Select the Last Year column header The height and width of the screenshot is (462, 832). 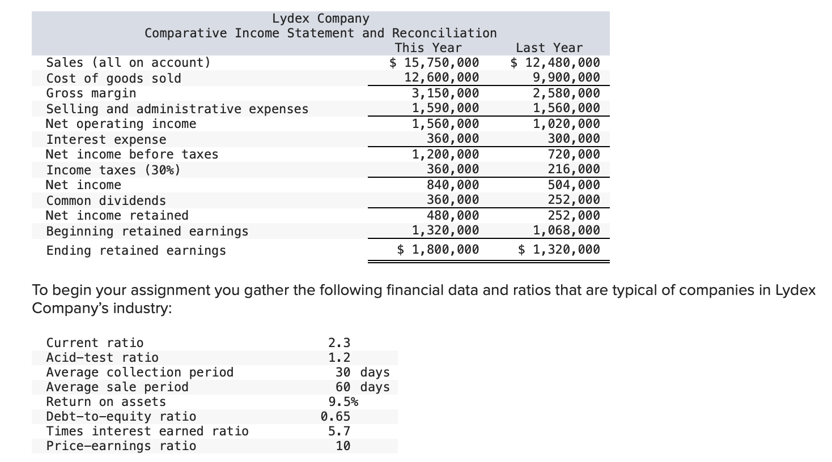548,48
